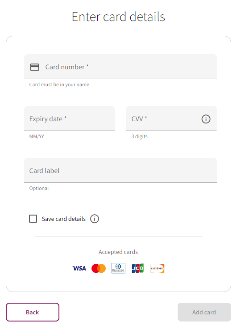This screenshot has width=237, height=330.
Task: Open the CVV info icon
Action: [206, 119]
